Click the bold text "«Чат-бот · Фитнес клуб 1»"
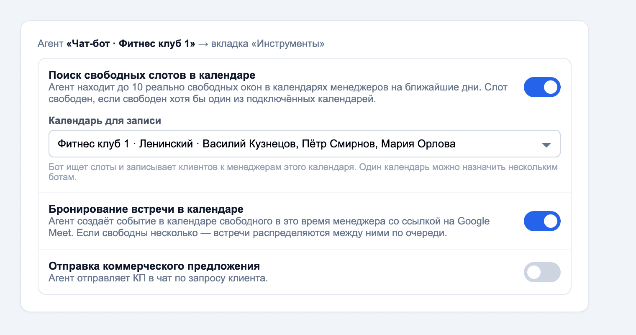The height and width of the screenshot is (335, 636). click(131, 44)
